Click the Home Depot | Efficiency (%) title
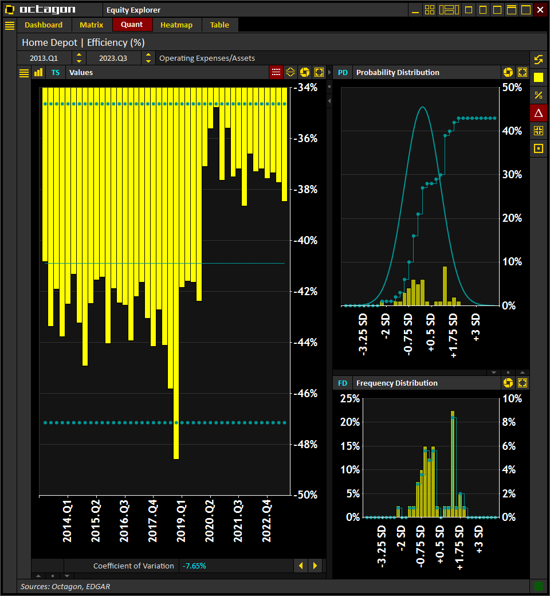 click(x=83, y=42)
